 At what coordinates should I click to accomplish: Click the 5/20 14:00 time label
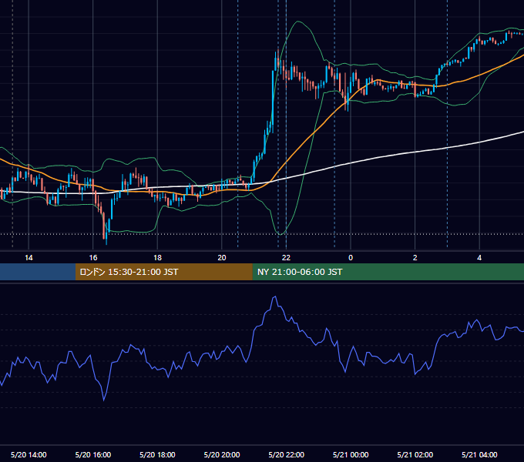coord(29,454)
